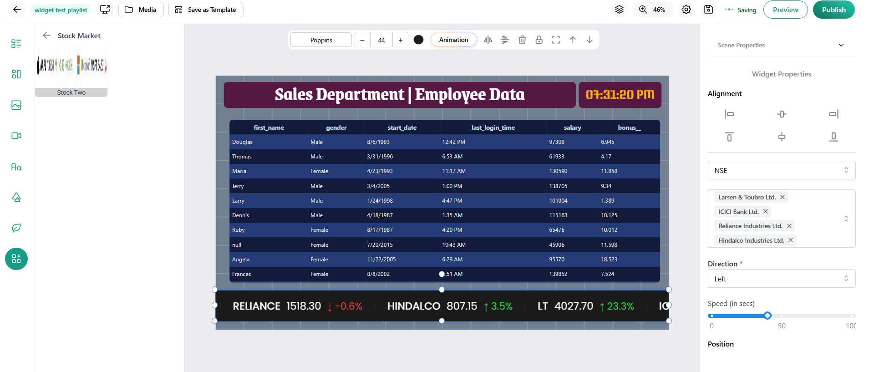Click the widget test playlist label
This screenshot has width=874, height=372.
click(x=61, y=10)
